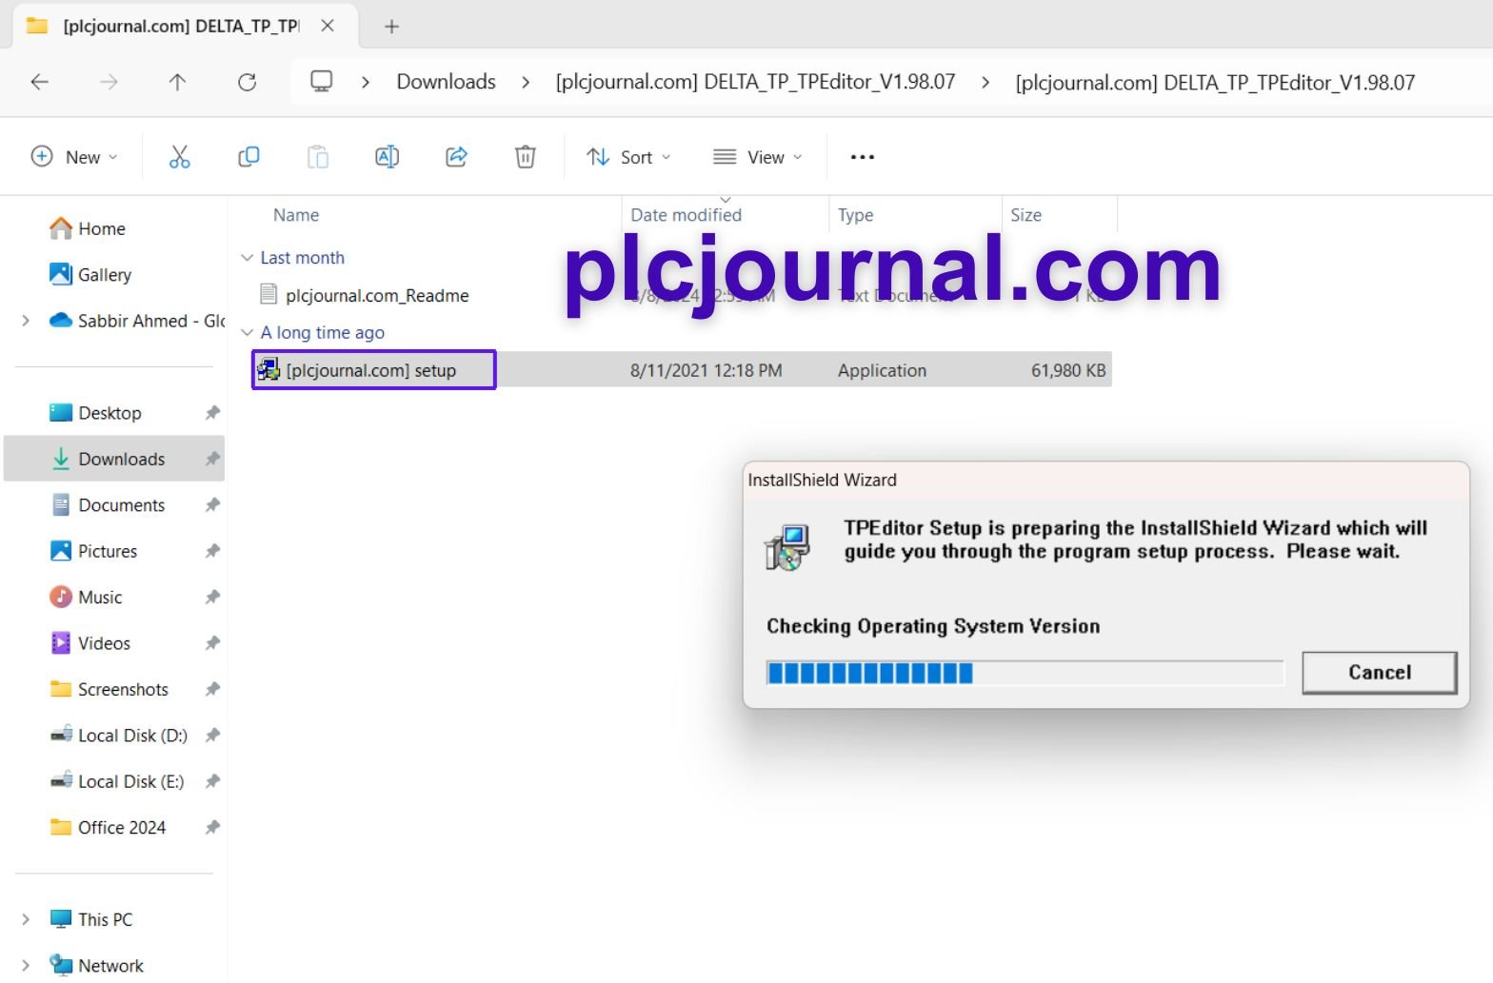The width and height of the screenshot is (1493, 983).
Task: Click the Share icon in toolbar
Action: click(456, 157)
